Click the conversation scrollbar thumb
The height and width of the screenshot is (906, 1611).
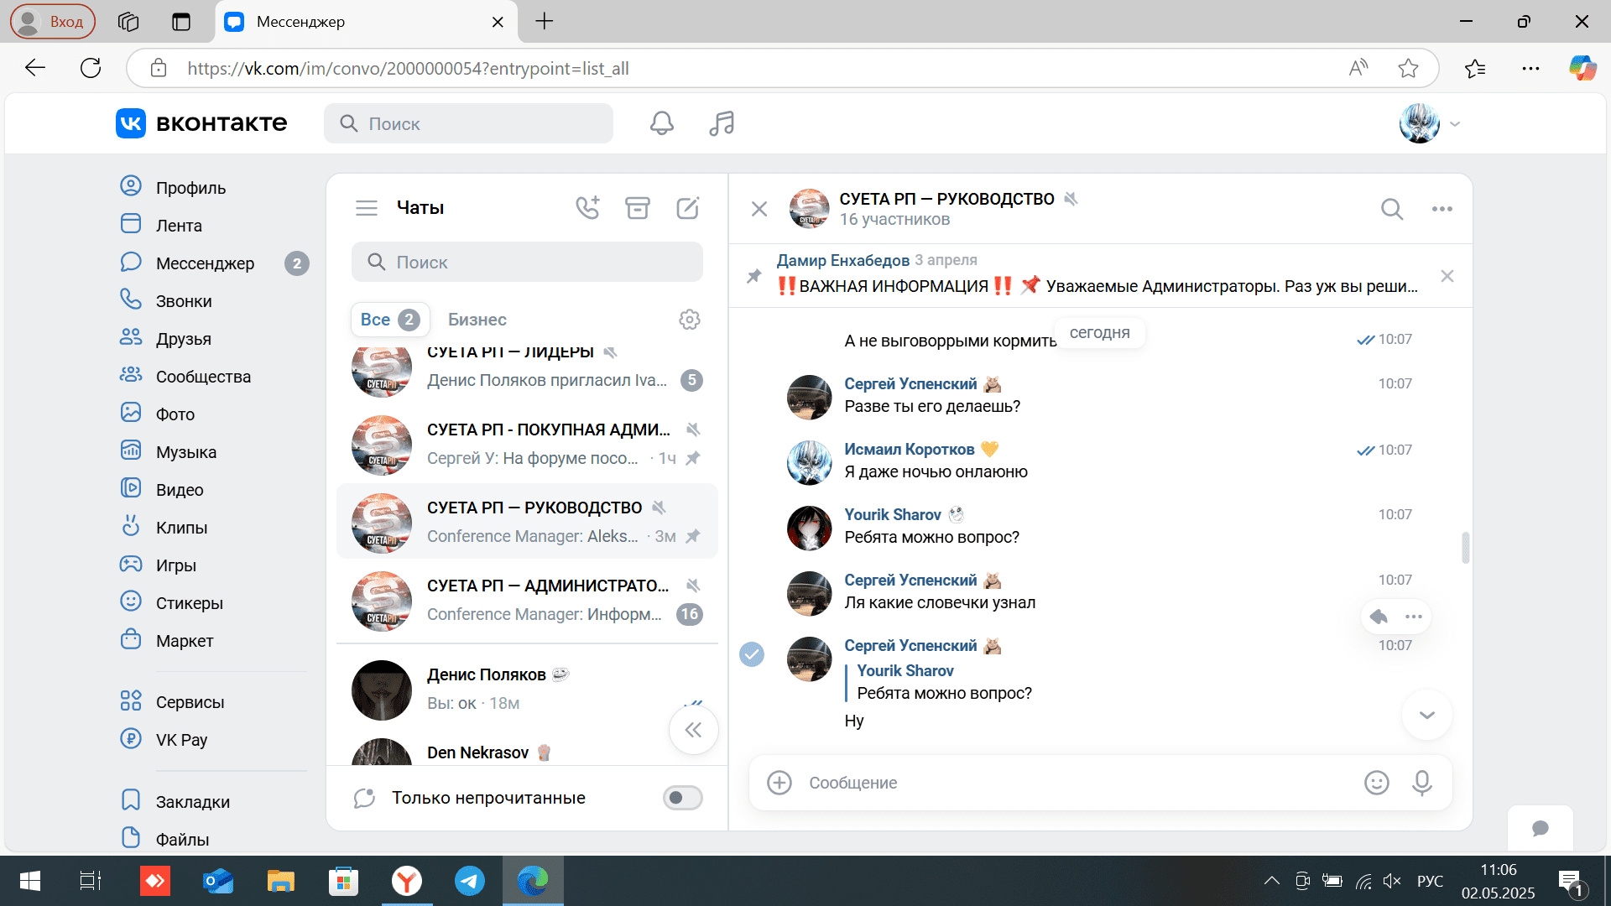tap(1466, 548)
